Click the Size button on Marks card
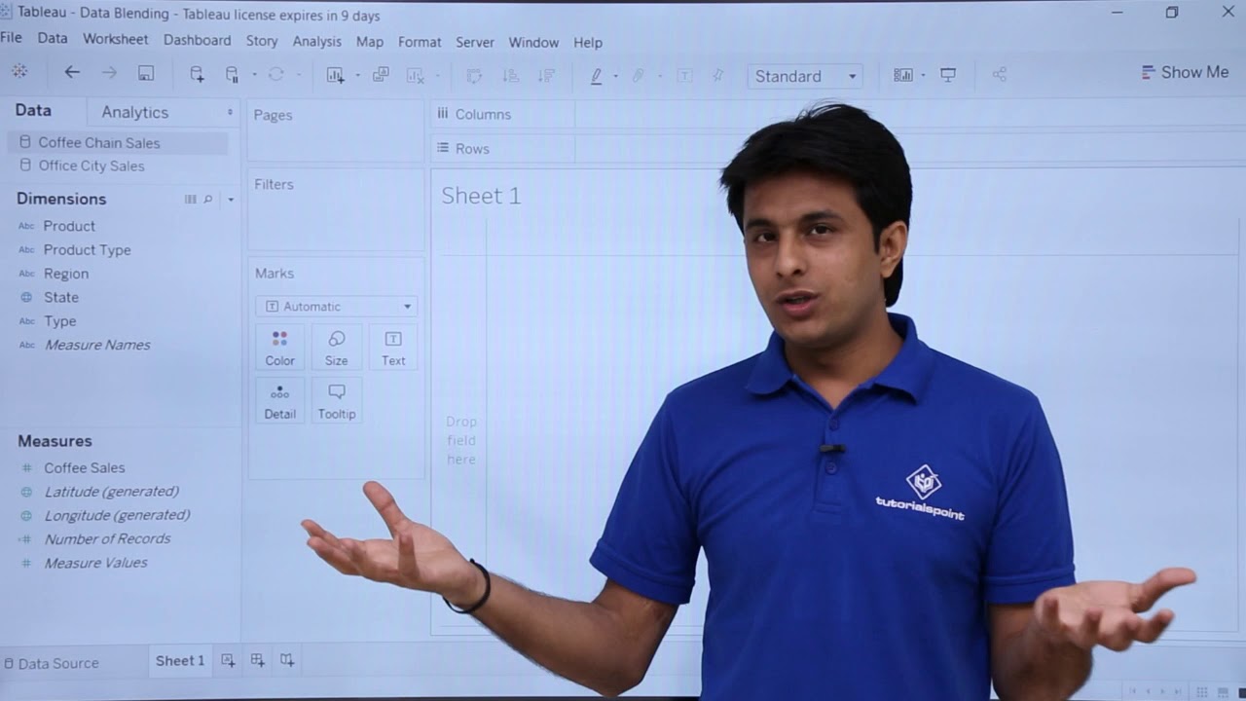This screenshot has height=701, width=1246. [336, 348]
